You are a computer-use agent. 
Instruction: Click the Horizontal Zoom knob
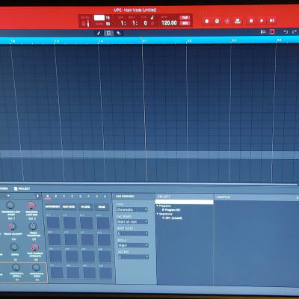(x=37, y=268)
